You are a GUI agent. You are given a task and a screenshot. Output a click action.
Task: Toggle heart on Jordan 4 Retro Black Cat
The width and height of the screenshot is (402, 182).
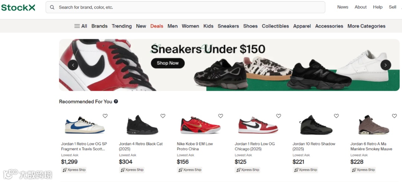click(163, 116)
